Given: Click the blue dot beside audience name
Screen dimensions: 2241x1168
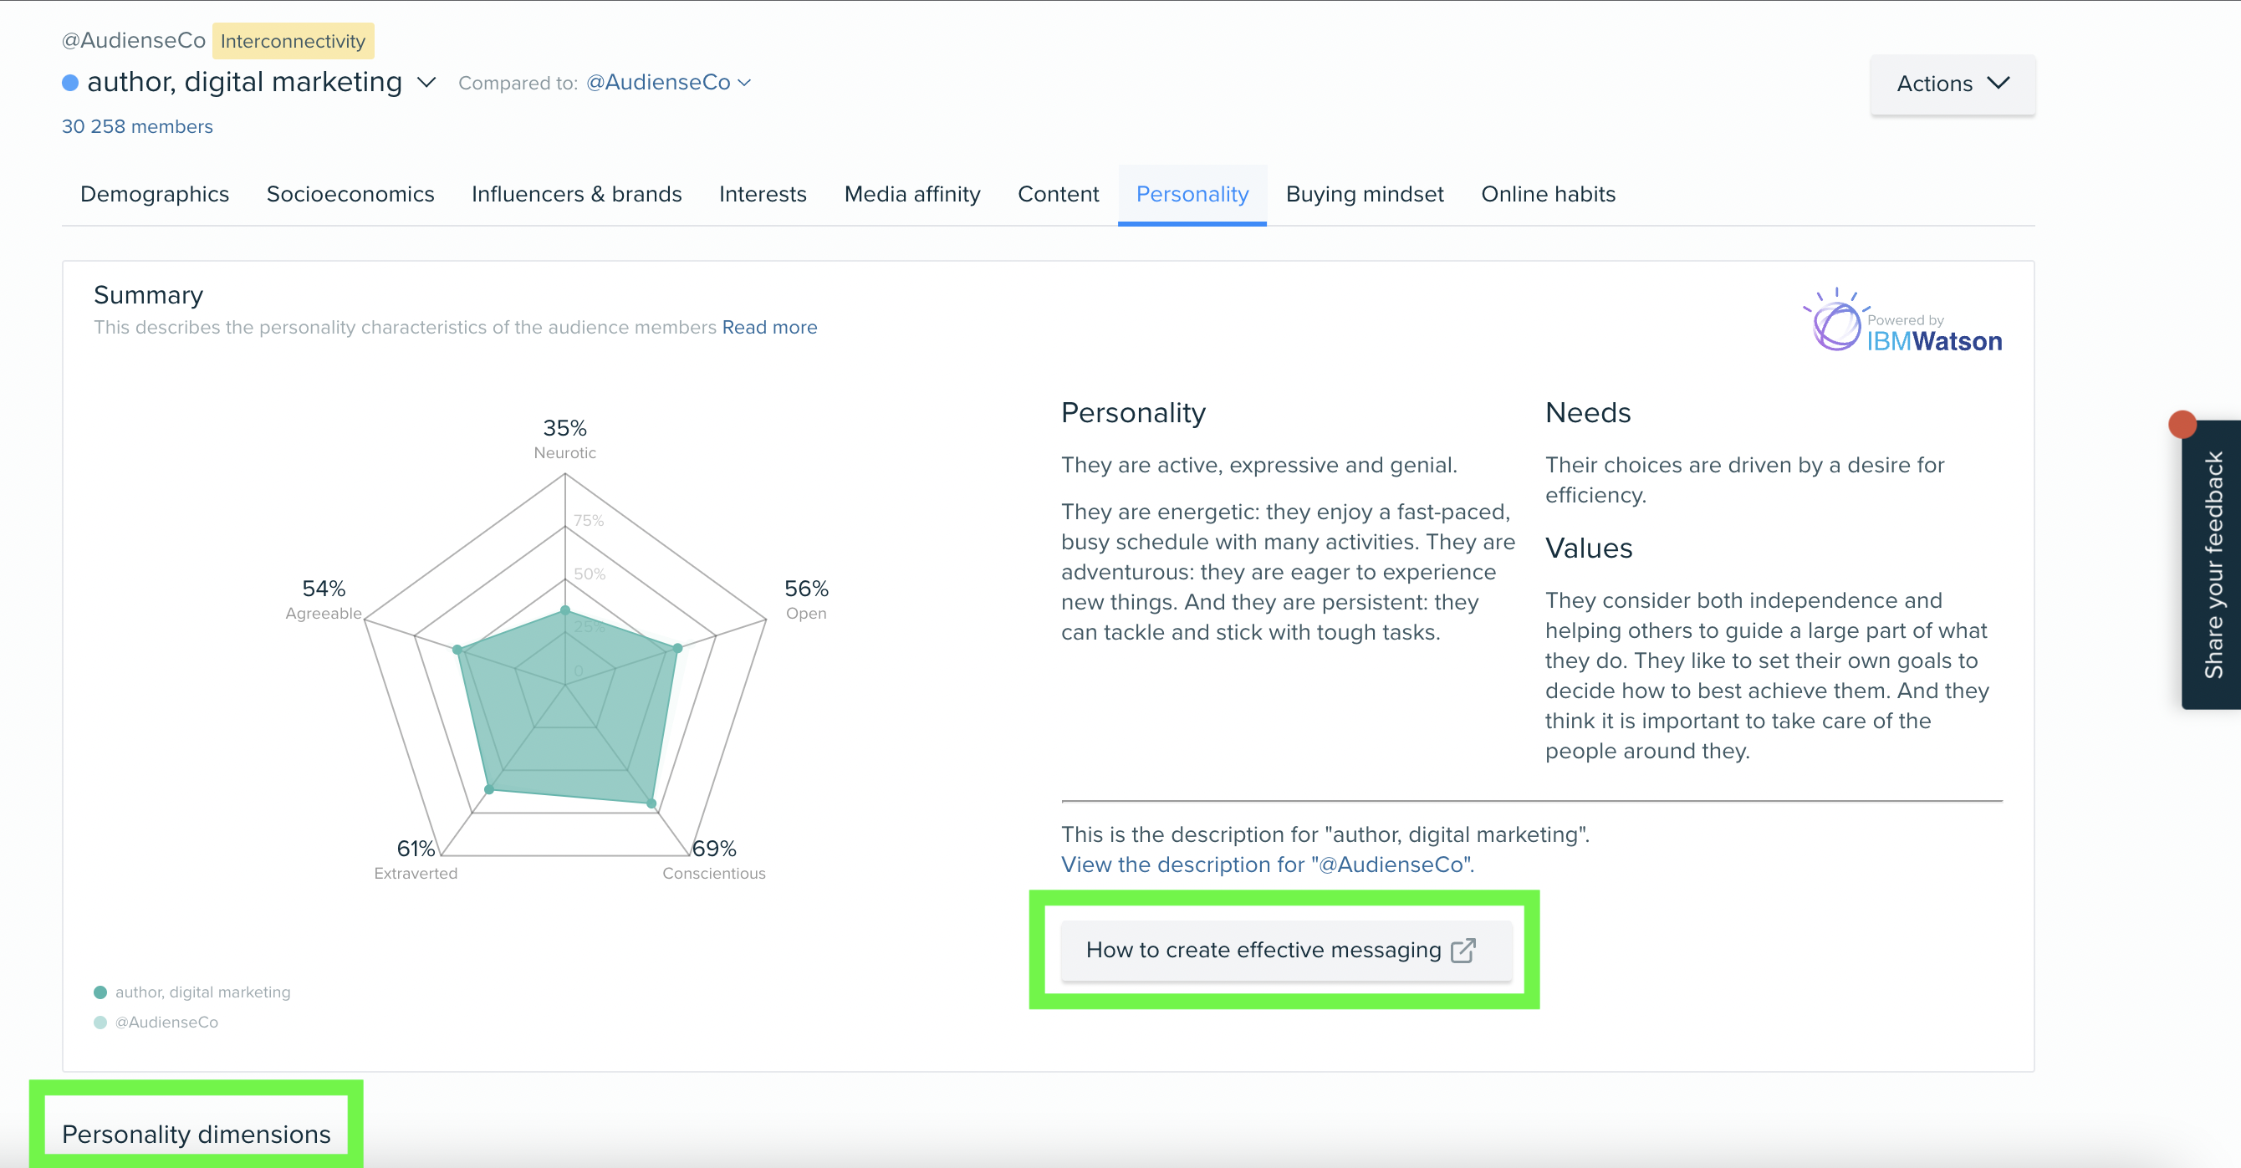Looking at the screenshot, I should tap(70, 83).
